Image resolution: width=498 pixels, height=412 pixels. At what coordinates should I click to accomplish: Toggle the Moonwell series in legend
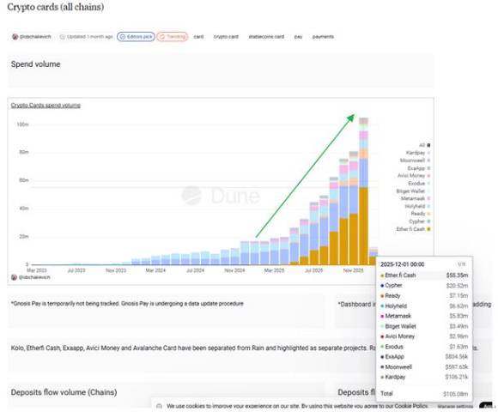tap(415, 161)
